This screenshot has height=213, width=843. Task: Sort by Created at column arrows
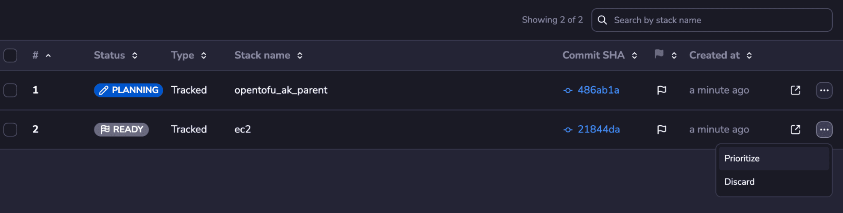749,55
